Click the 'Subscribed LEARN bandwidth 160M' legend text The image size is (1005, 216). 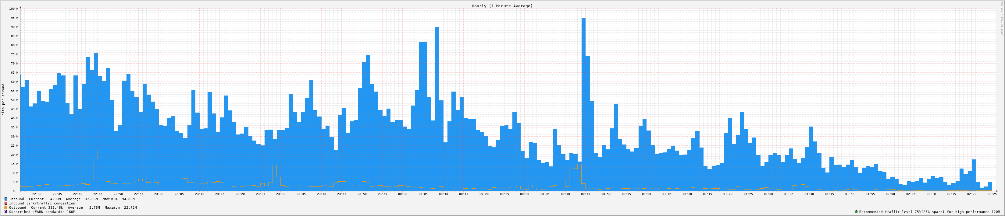tap(42, 212)
